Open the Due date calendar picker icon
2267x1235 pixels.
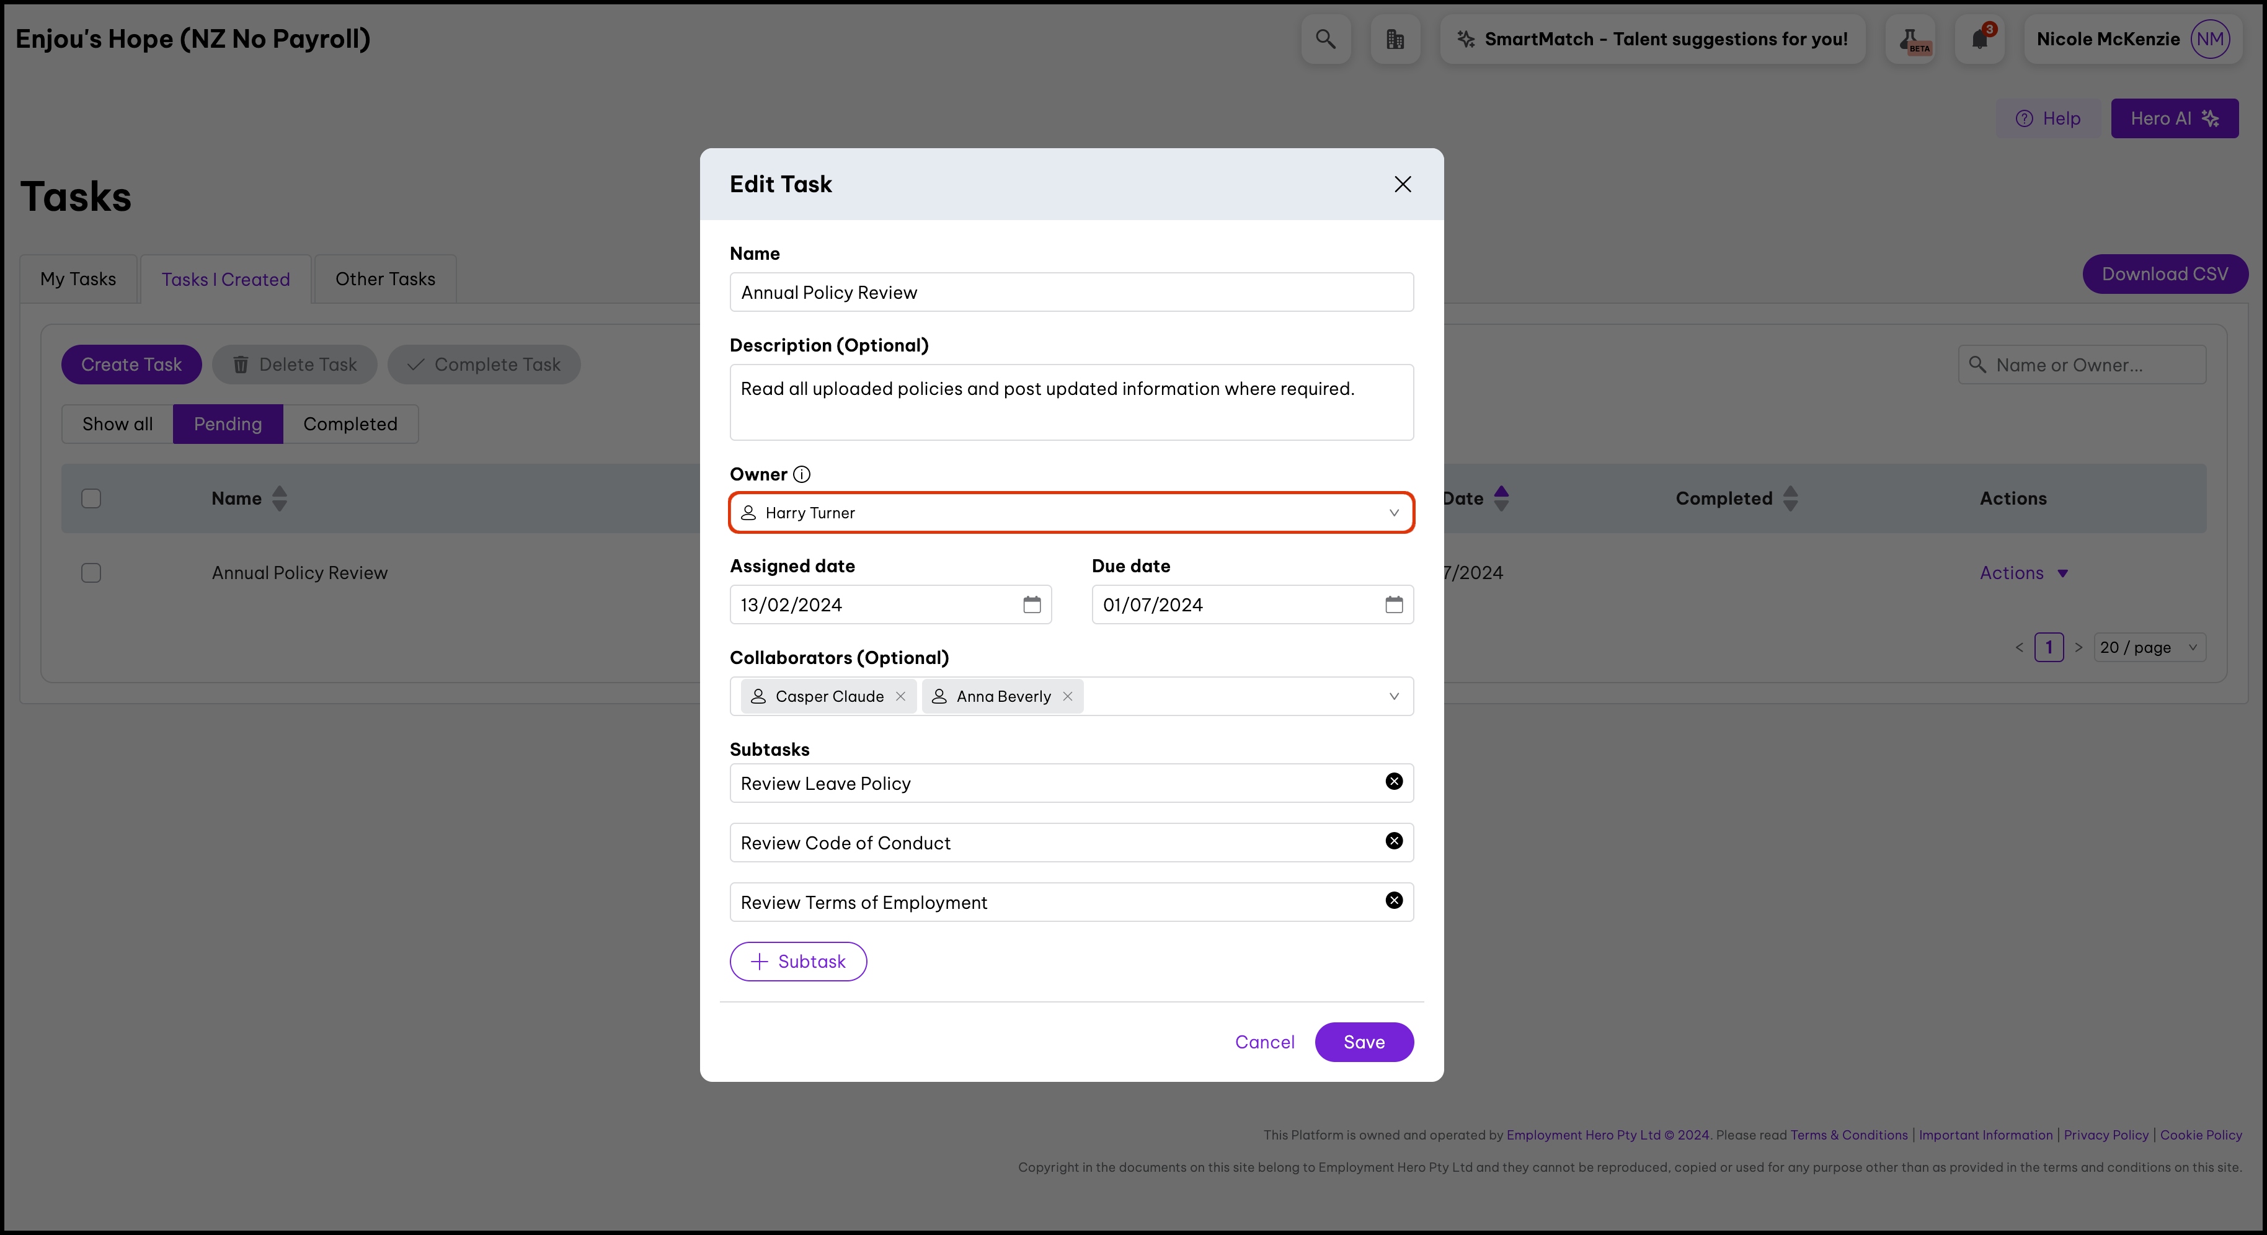click(1393, 604)
